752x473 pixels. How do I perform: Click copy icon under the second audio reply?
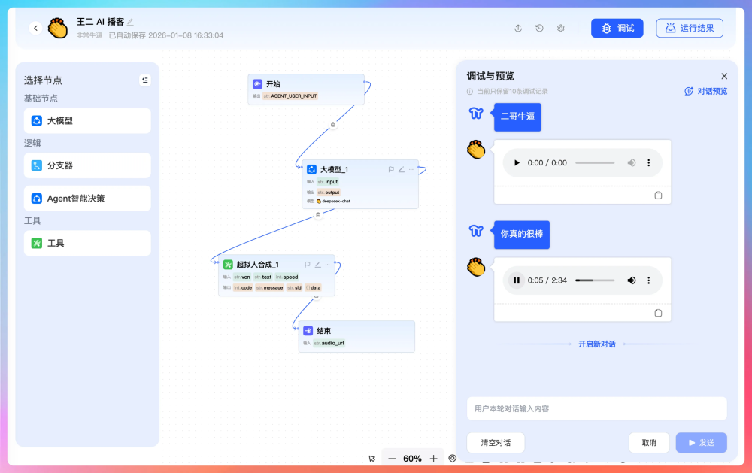pos(658,313)
